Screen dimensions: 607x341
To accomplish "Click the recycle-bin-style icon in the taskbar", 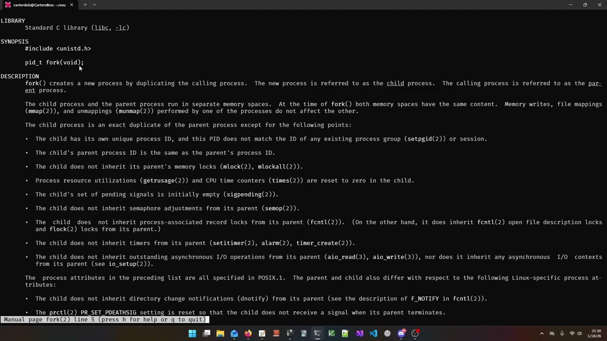I will tap(303, 333).
